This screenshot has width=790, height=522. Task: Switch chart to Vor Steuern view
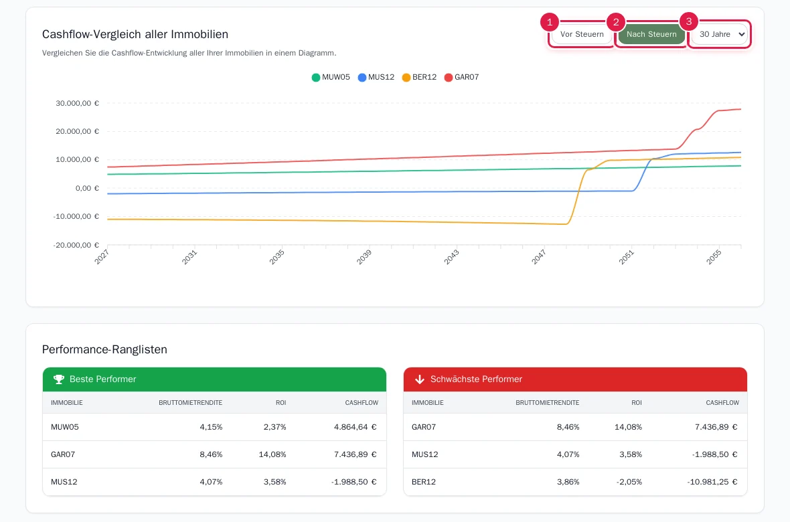581,34
